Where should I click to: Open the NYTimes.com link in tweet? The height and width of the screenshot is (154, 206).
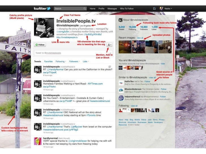point(95,84)
